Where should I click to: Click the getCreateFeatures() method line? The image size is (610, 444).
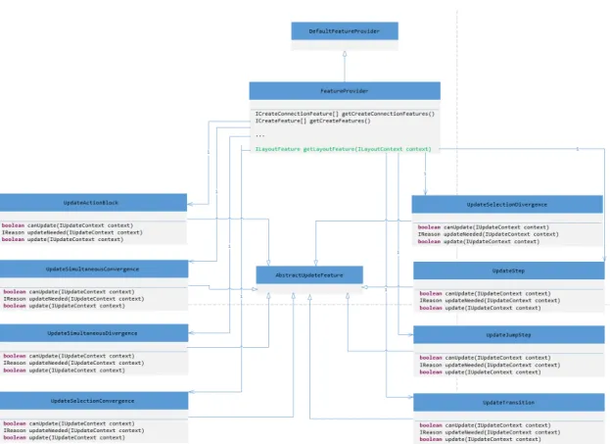[x=312, y=122]
